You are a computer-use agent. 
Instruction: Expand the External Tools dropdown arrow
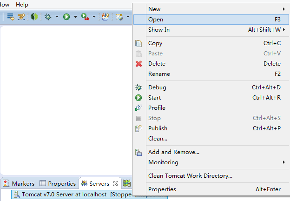coord(94,17)
